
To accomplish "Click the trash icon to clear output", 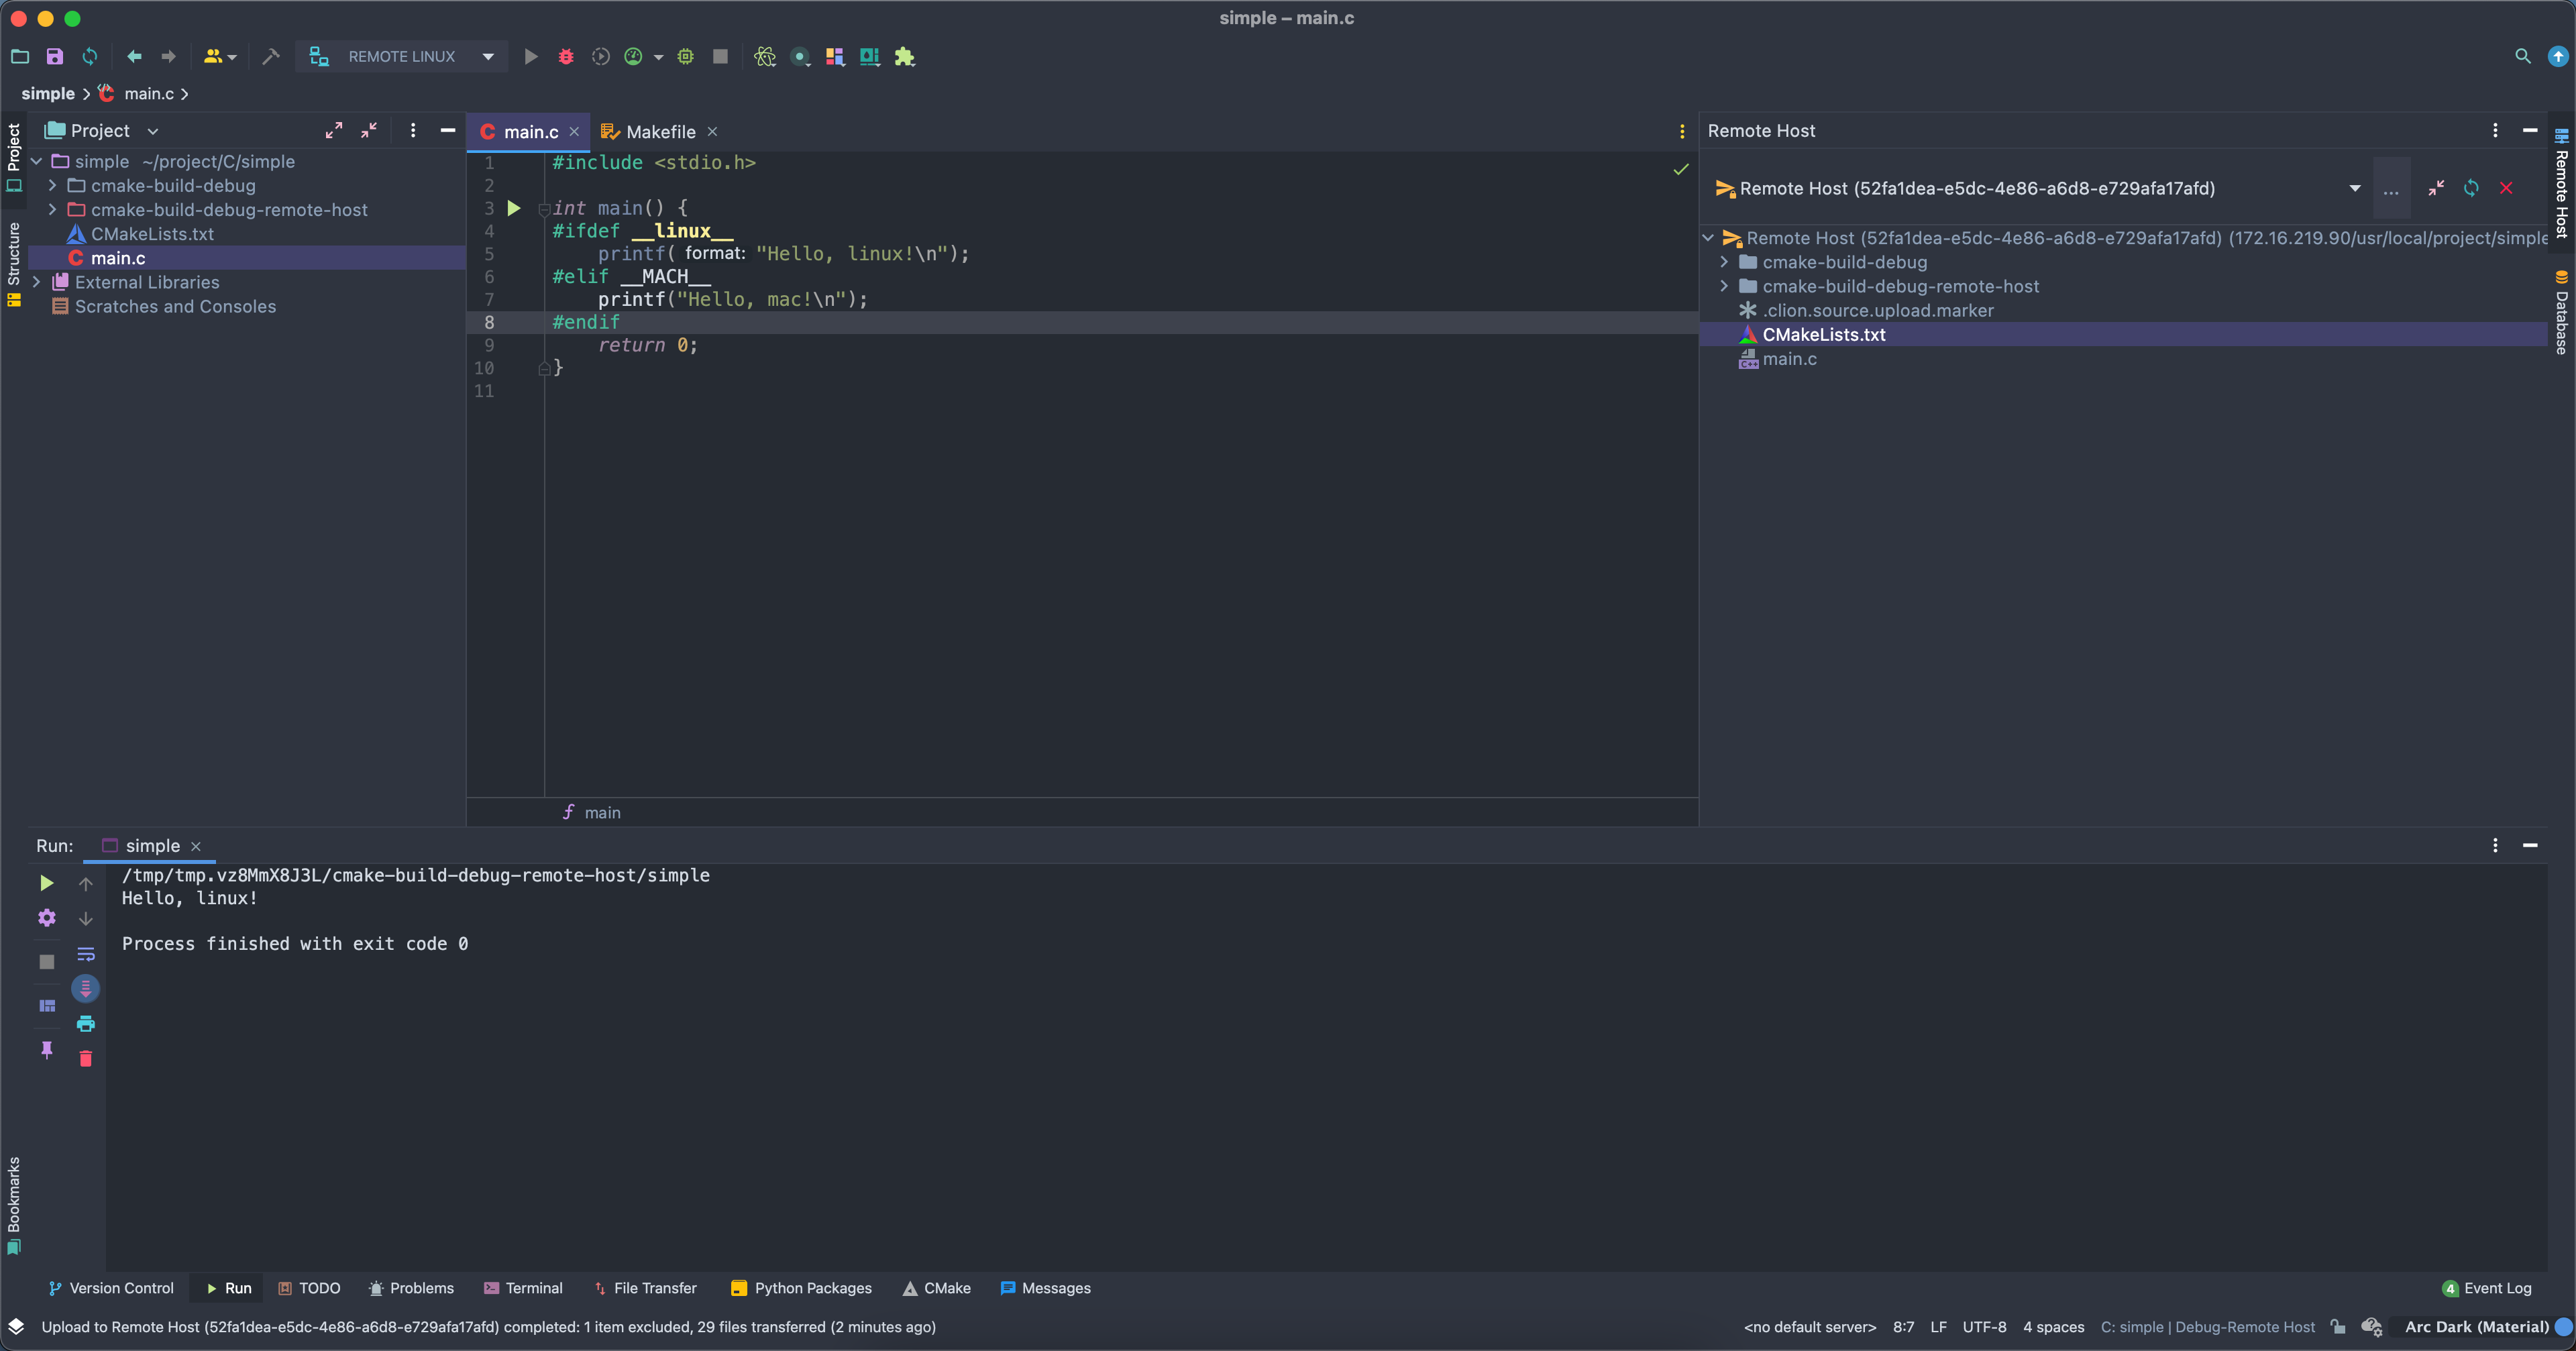I will click(x=86, y=1058).
